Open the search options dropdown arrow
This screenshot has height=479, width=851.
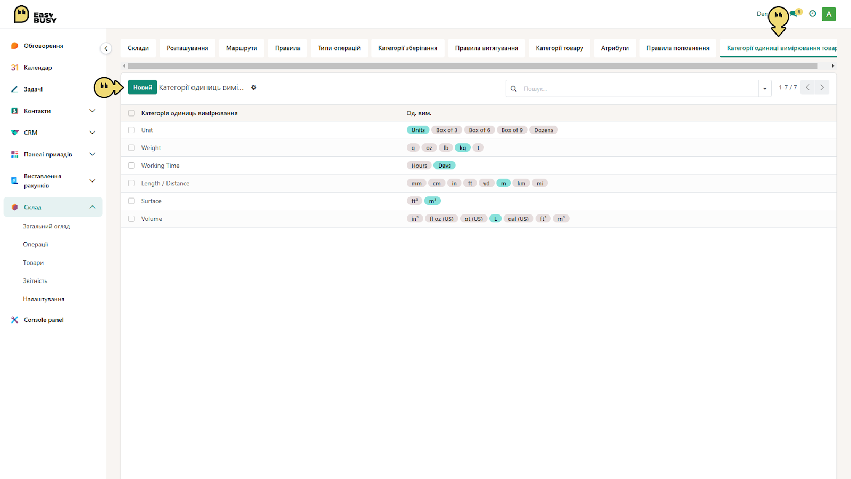point(765,89)
